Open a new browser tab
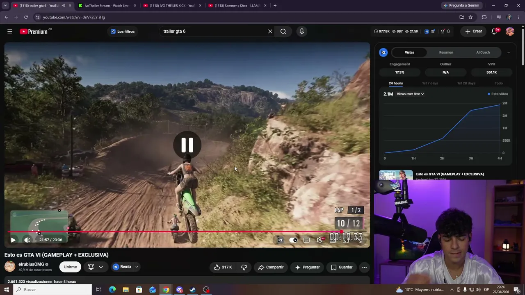525x295 pixels. [275, 6]
